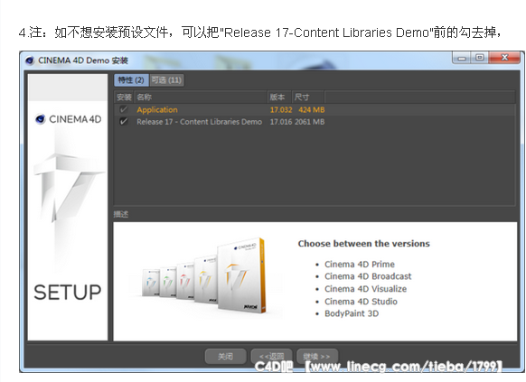
Task: Close the CINEMA 4D Demo installer window
Action: click(504, 58)
